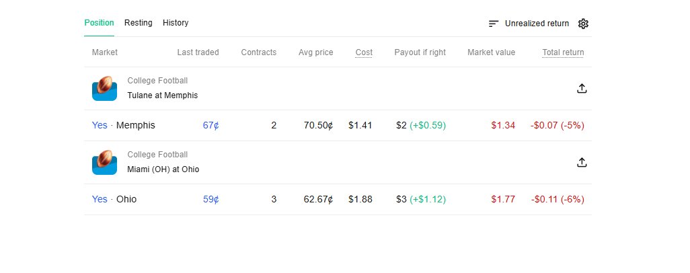The height and width of the screenshot is (273, 690).
Task: Click the sort lines icon beside Unrealized return
Action: (x=494, y=24)
